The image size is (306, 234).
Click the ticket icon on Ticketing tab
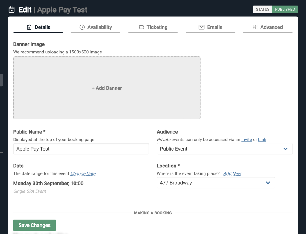tap(141, 27)
